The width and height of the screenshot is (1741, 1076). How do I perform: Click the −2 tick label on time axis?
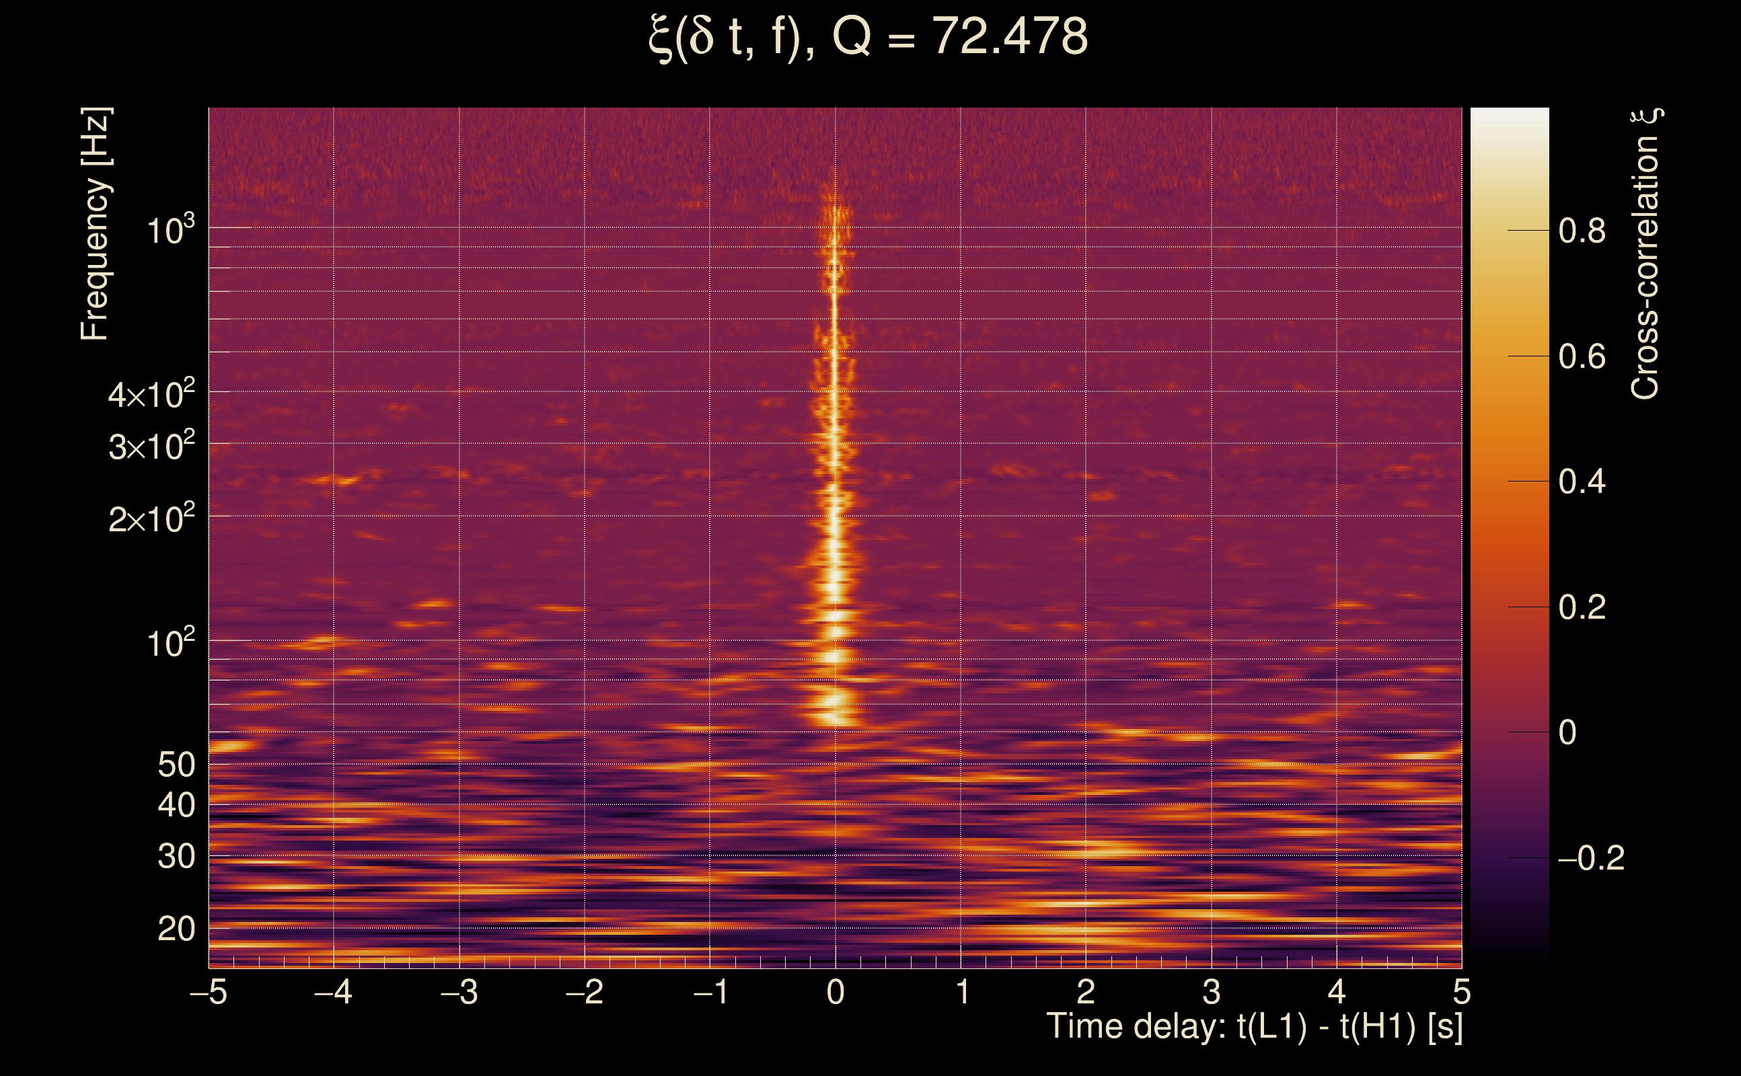pyautogui.click(x=585, y=992)
